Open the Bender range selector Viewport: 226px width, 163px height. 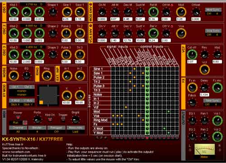(37, 131)
